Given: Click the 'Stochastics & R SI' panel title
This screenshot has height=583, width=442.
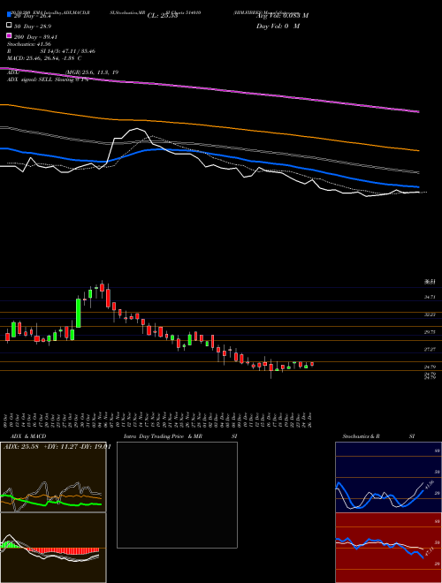Looking at the screenshot, I should tap(378, 436).
